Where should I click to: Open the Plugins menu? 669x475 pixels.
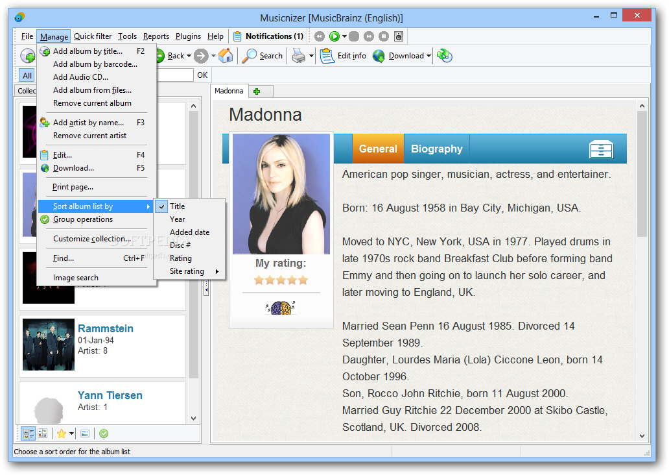(188, 36)
